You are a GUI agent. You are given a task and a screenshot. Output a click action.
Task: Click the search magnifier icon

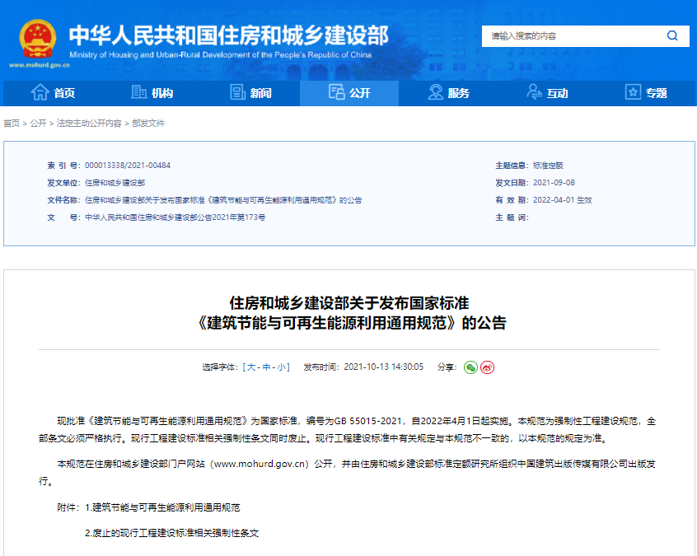coord(671,36)
